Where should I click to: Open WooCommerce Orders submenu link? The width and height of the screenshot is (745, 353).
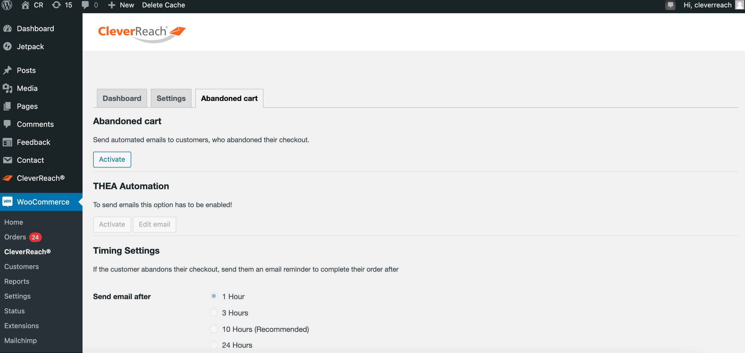(x=15, y=237)
